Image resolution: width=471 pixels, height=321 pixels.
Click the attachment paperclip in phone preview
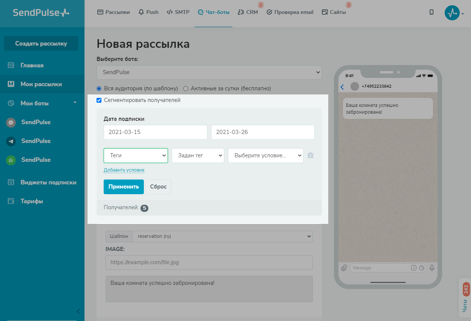pos(344,268)
